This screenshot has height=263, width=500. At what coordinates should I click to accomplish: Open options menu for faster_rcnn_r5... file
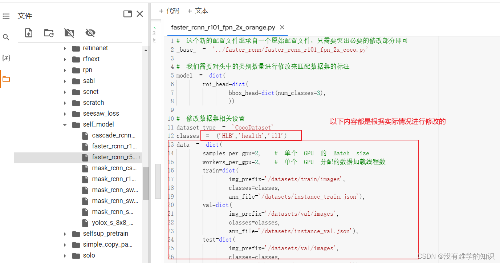pyautogui.click(x=139, y=158)
